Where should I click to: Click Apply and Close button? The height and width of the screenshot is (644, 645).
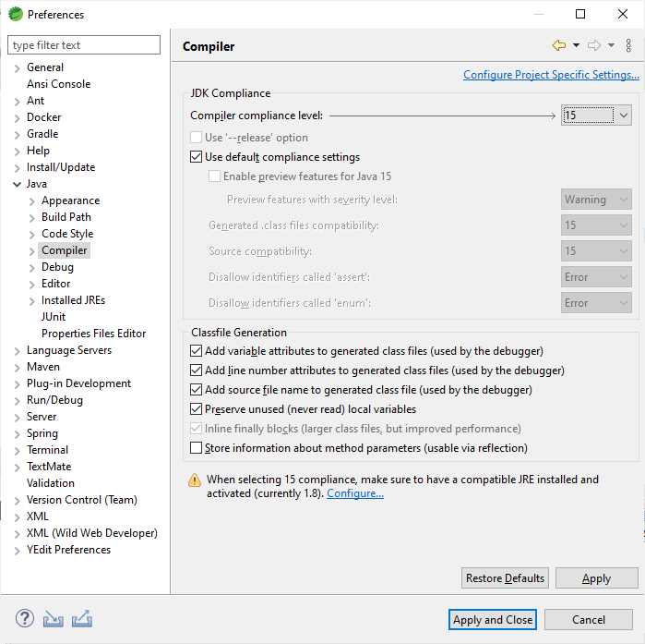point(493,620)
